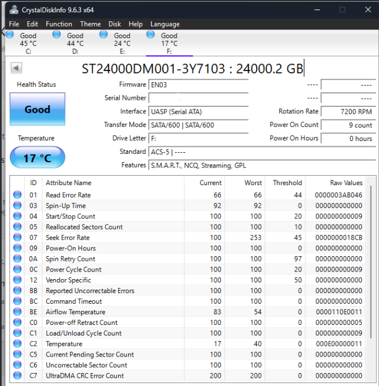Select the raw value 000E00000011
Viewport: 379px width, 386px height.
pos(339,344)
